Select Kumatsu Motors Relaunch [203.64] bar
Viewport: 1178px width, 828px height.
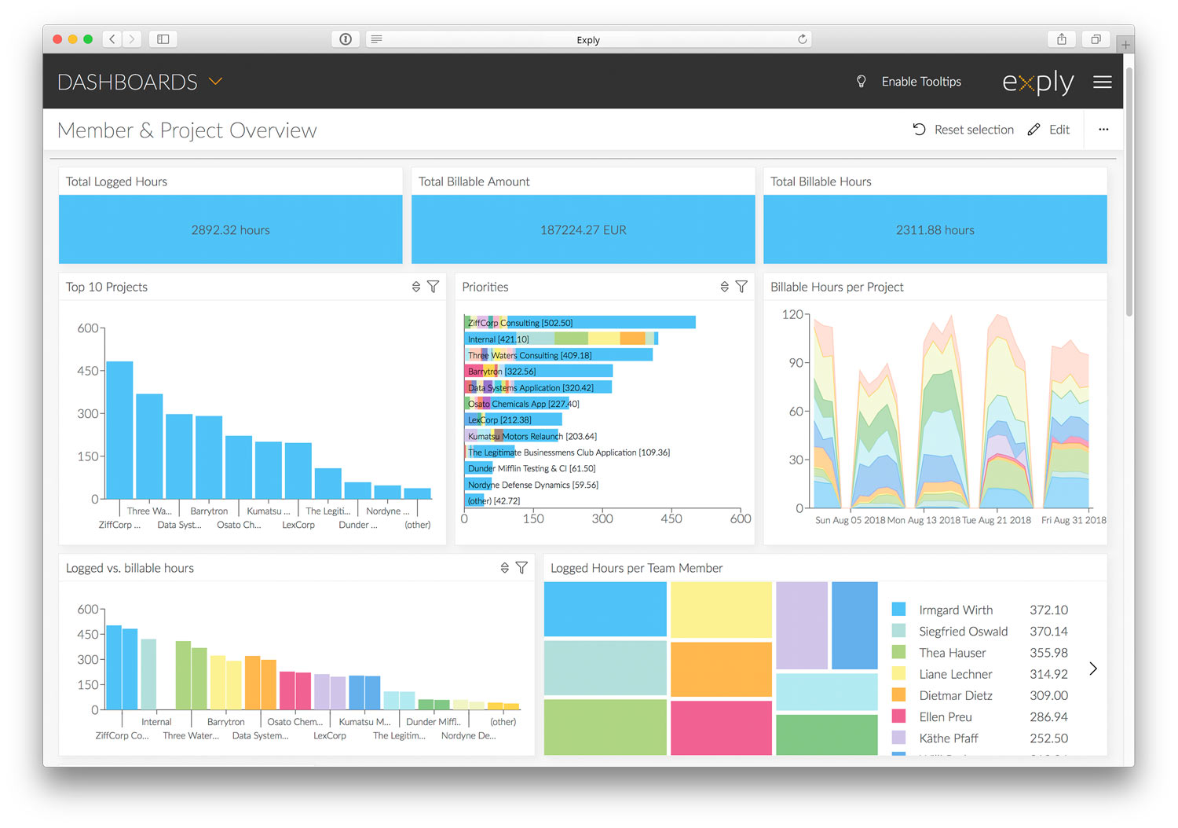point(511,436)
